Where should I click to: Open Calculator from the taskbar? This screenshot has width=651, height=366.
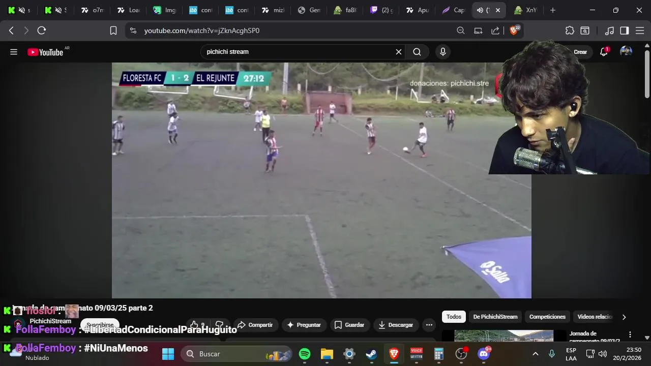(439, 354)
